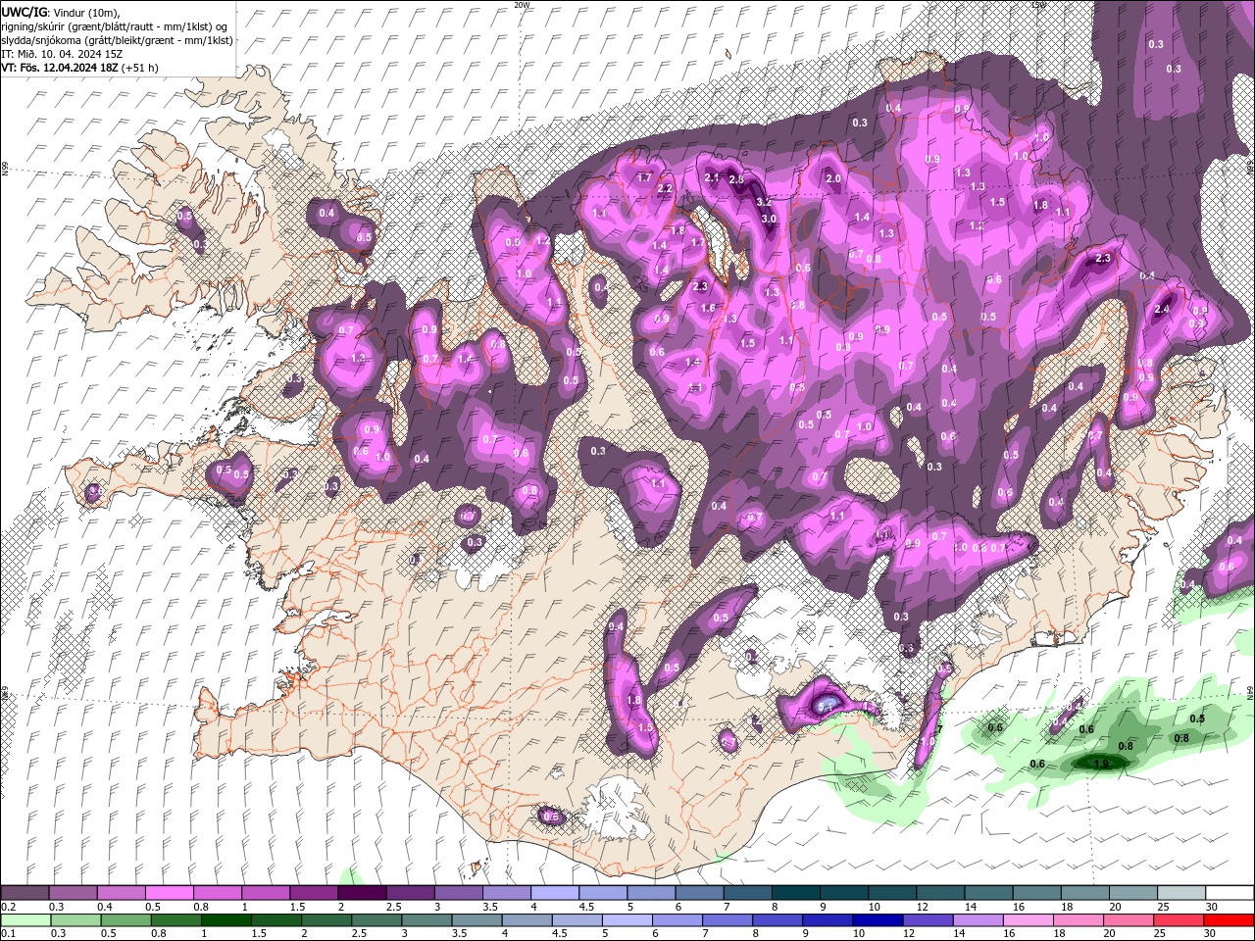Click the 2.4 snowfall value near east coast
Viewport: 1255px width, 941px height.
(x=1163, y=309)
